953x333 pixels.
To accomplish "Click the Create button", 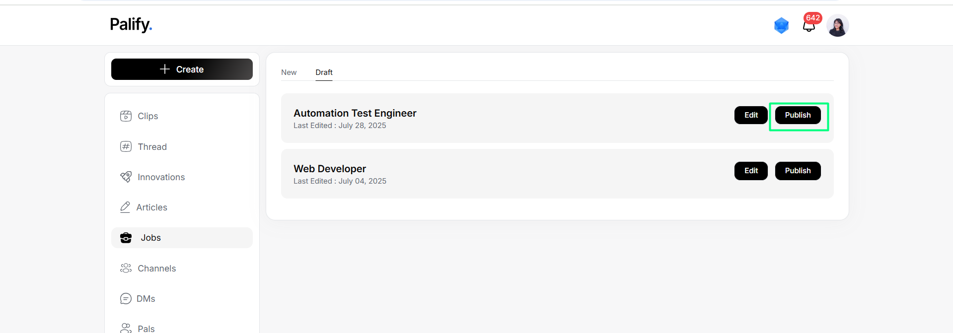I will point(182,69).
